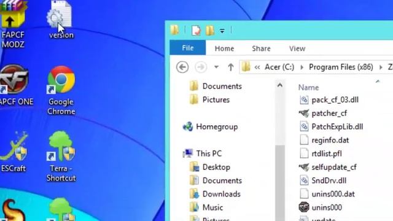Click Acer (C:) in the address path
Screen dimensions: 393x221
(x=279, y=67)
